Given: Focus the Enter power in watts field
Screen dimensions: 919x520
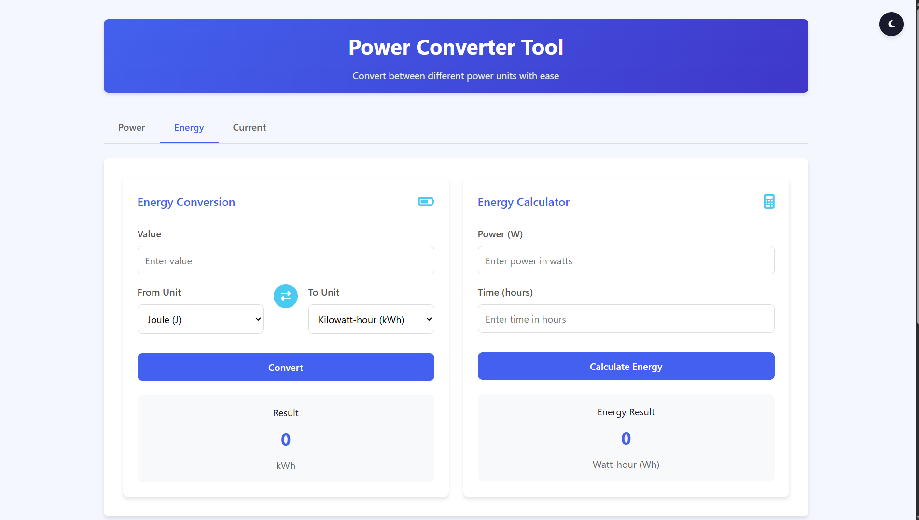Looking at the screenshot, I should 626,260.
